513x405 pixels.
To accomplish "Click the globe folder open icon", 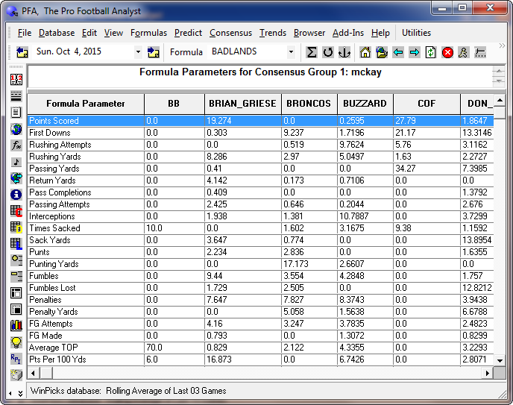I will pyautogui.click(x=382, y=52).
